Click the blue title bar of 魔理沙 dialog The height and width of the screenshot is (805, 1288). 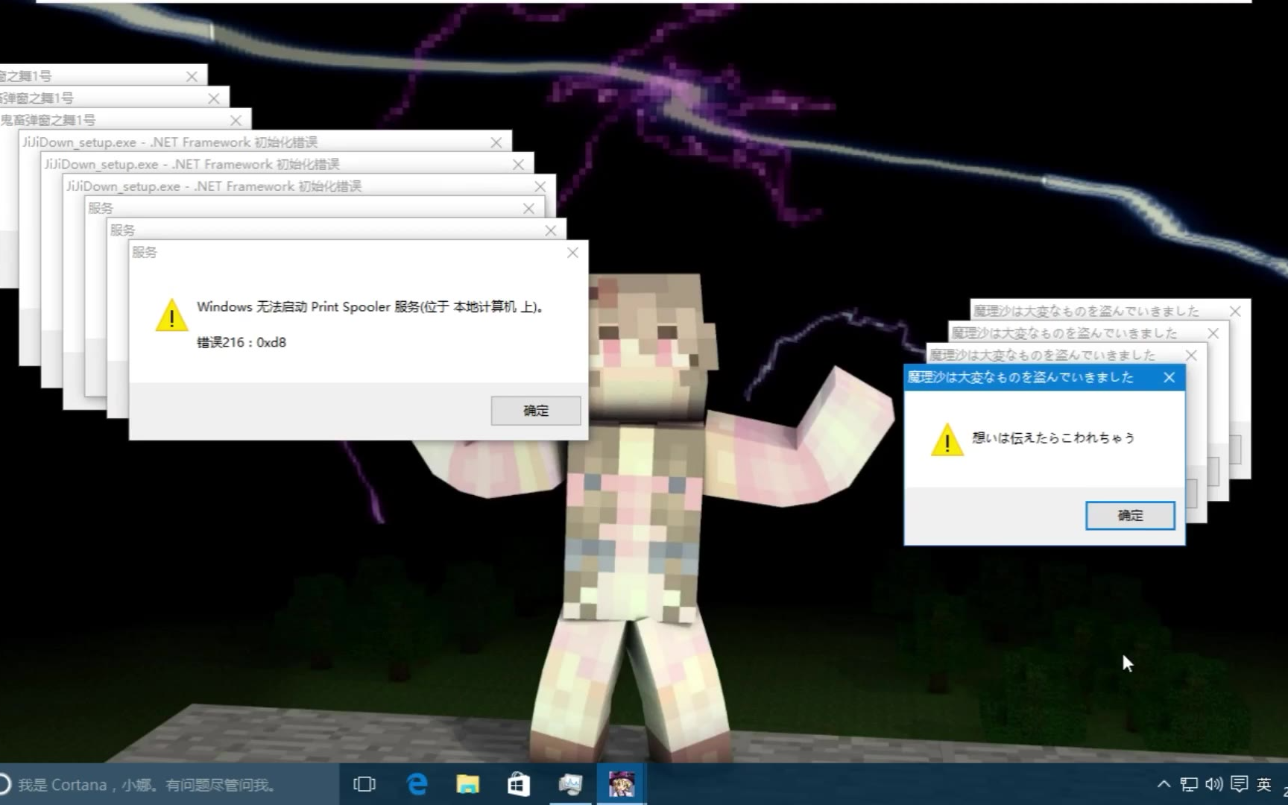pos(1029,378)
